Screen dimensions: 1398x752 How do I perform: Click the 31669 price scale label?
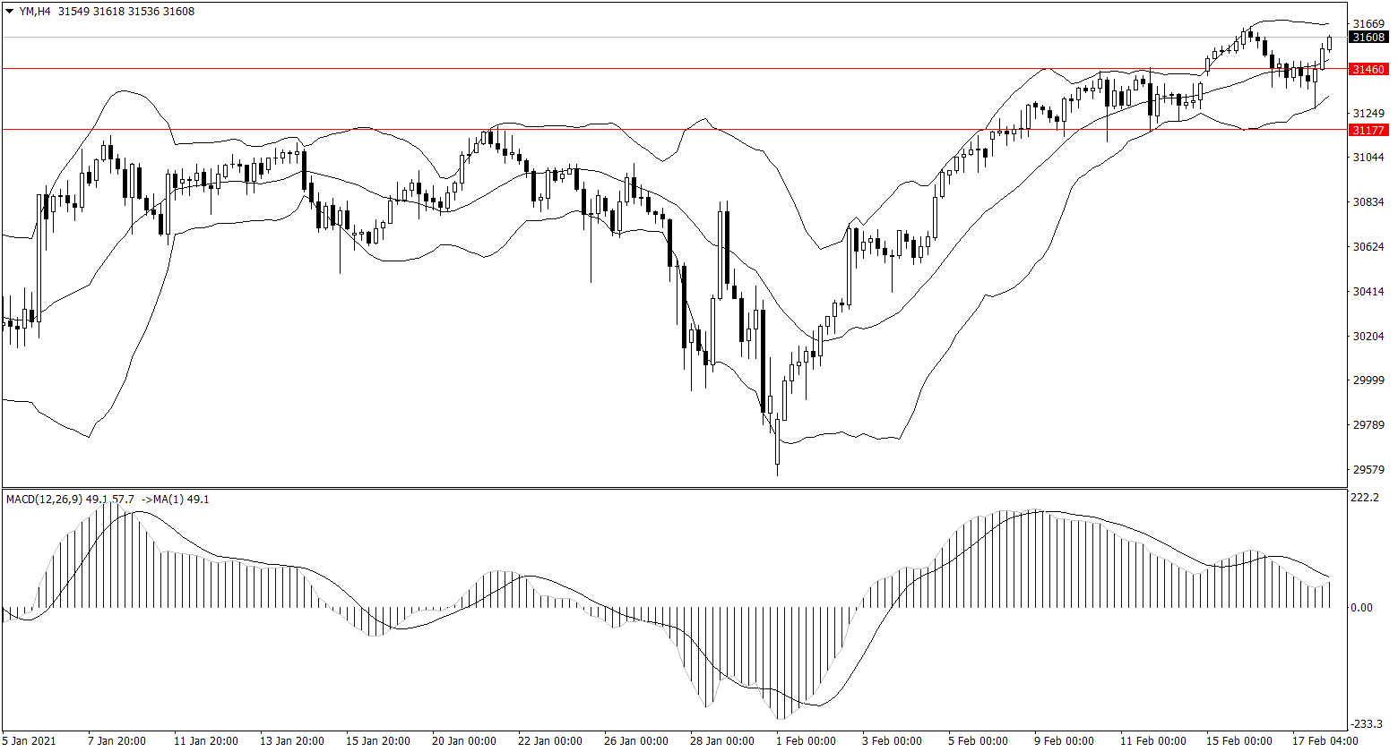coord(1368,23)
